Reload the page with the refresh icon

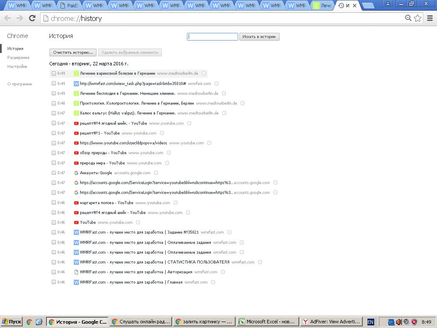32,18
